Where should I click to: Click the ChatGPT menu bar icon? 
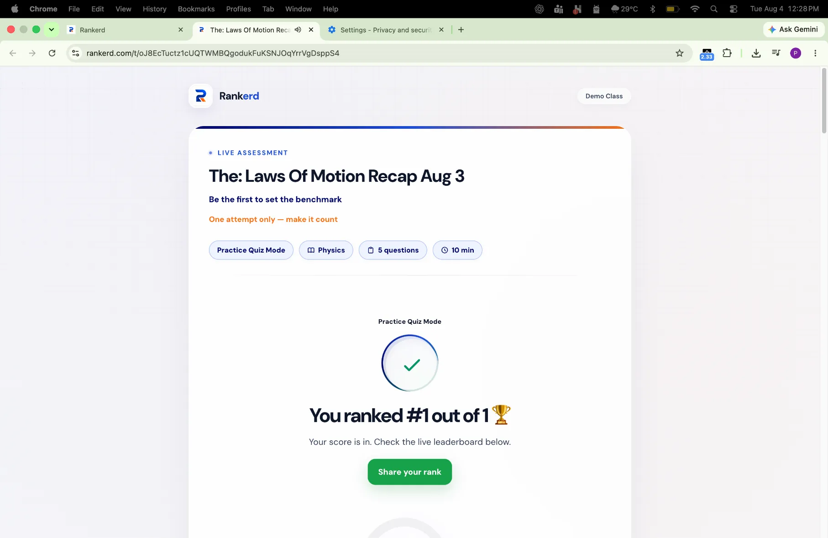coord(540,9)
